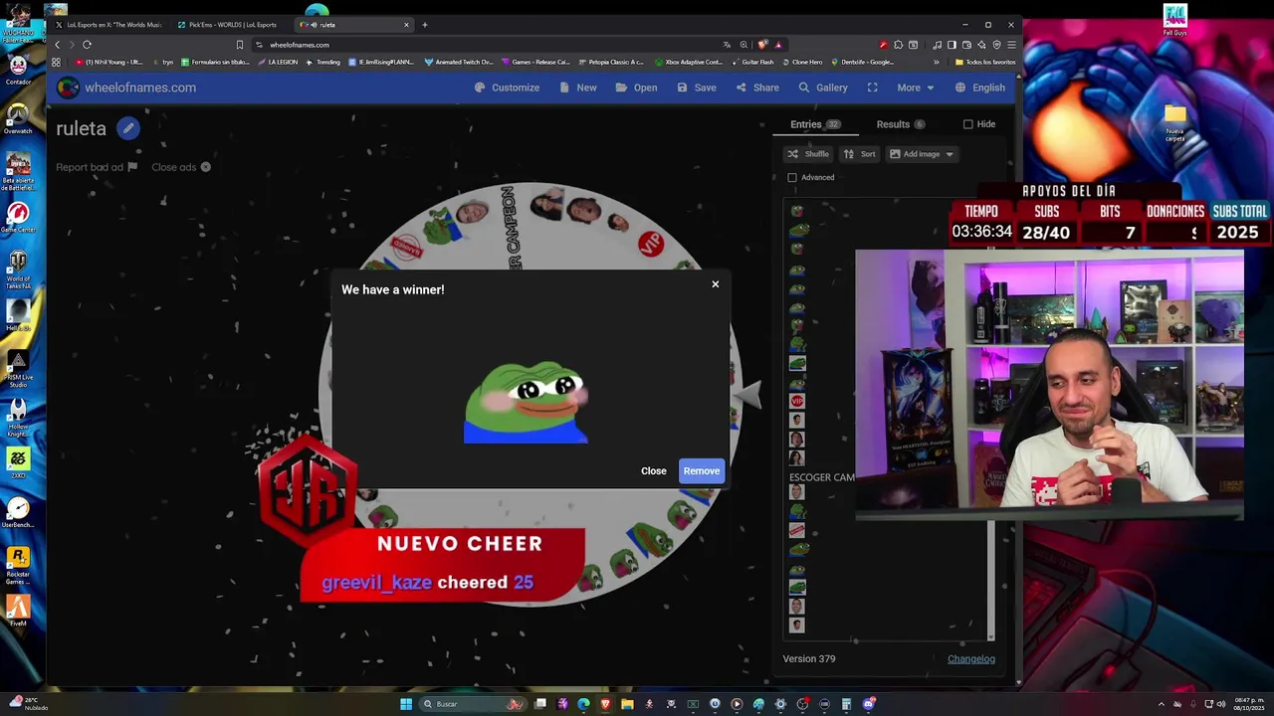Open the Gallery
Viewport: 1274px width, 716px height.
(823, 88)
